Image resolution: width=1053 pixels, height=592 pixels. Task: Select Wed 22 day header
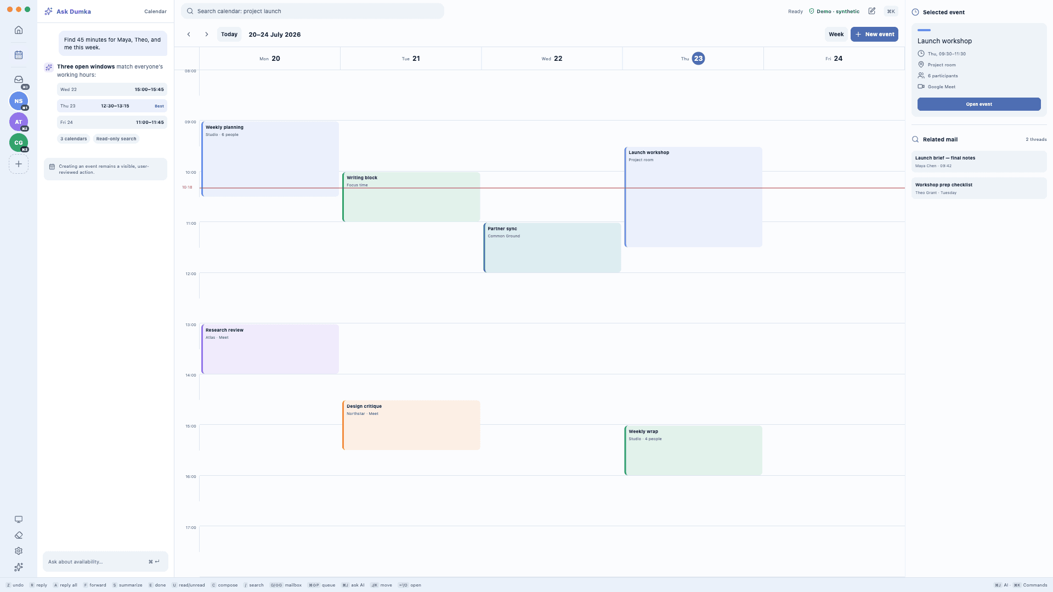point(552,59)
